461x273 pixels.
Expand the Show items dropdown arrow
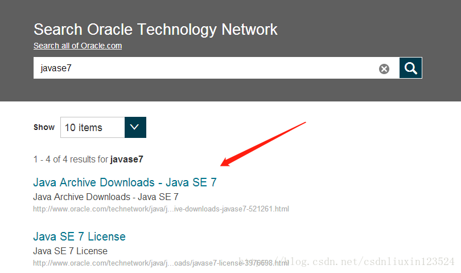tap(135, 127)
